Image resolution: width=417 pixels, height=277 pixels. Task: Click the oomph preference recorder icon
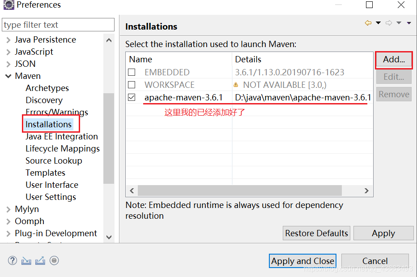[x=54, y=260]
